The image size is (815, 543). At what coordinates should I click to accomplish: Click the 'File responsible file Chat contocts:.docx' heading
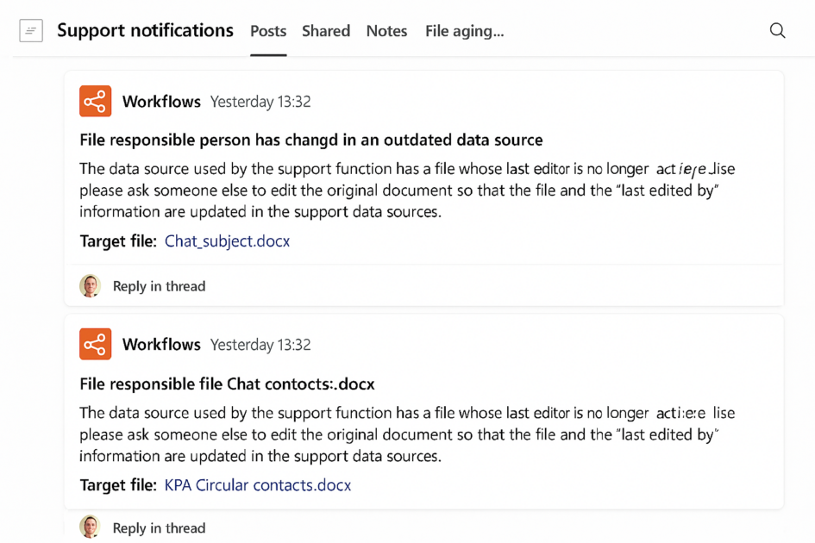pos(227,384)
